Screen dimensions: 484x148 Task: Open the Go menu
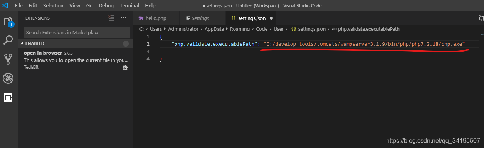[89, 6]
